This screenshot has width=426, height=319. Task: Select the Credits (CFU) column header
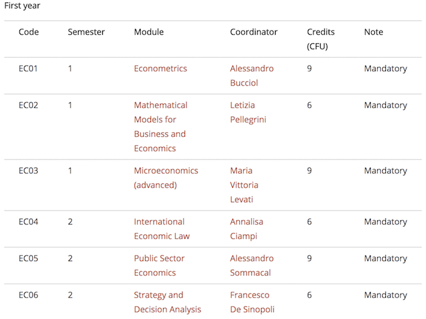point(321,39)
